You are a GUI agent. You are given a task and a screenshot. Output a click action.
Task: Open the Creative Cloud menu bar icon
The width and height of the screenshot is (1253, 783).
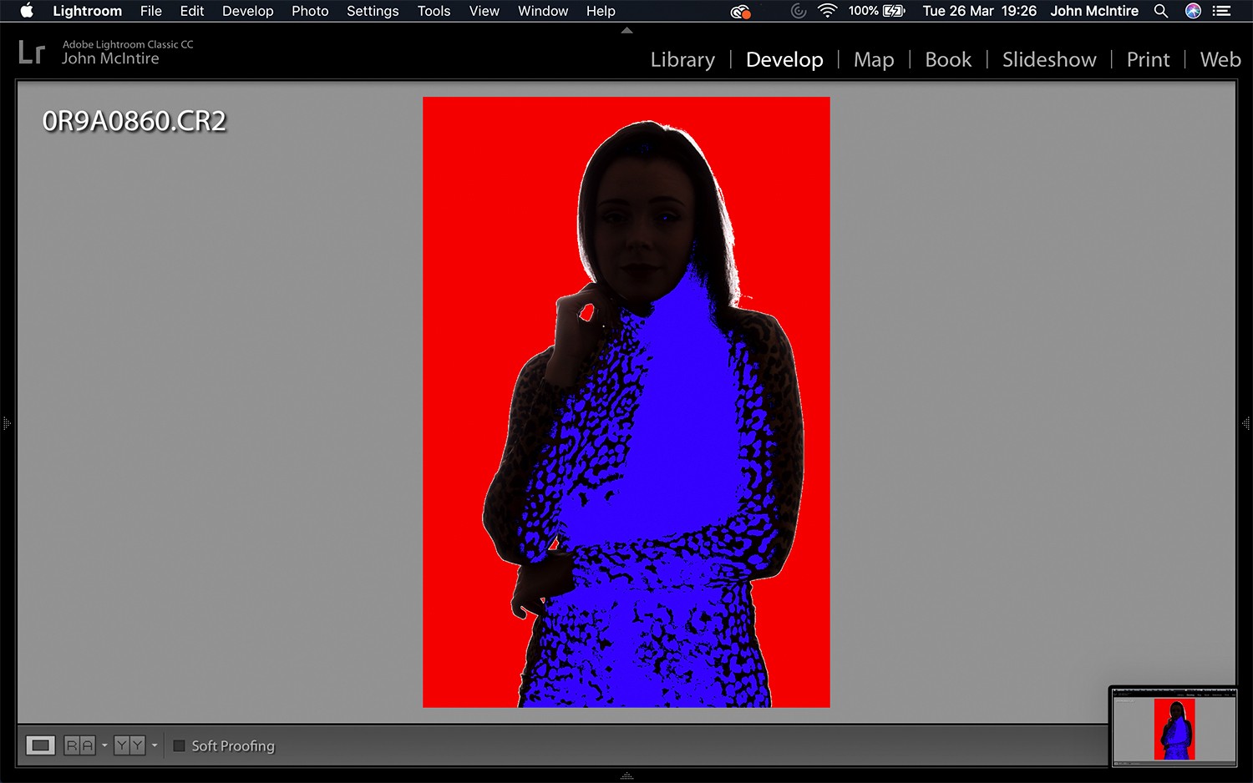coord(740,11)
